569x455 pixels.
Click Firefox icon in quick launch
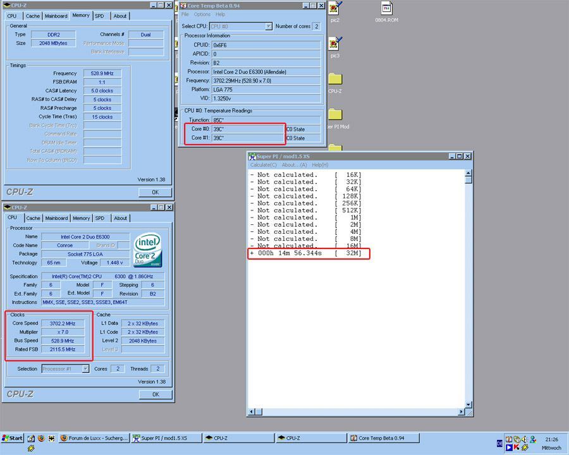[41, 438]
